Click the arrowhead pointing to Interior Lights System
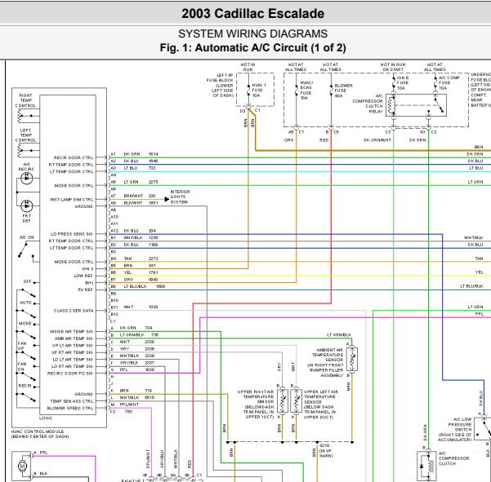This screenshot has height=482, width=491. pyautogui.click(x=167, y=199)
